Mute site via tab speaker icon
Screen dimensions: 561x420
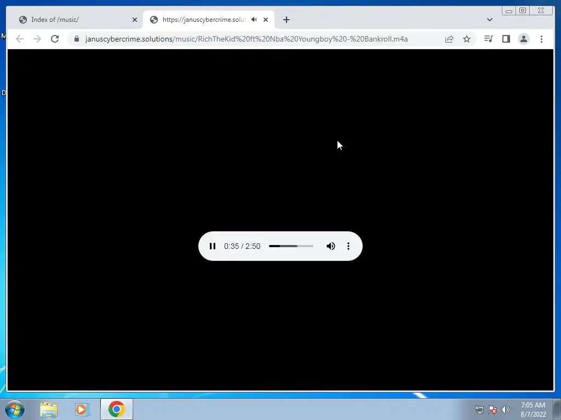254,20
